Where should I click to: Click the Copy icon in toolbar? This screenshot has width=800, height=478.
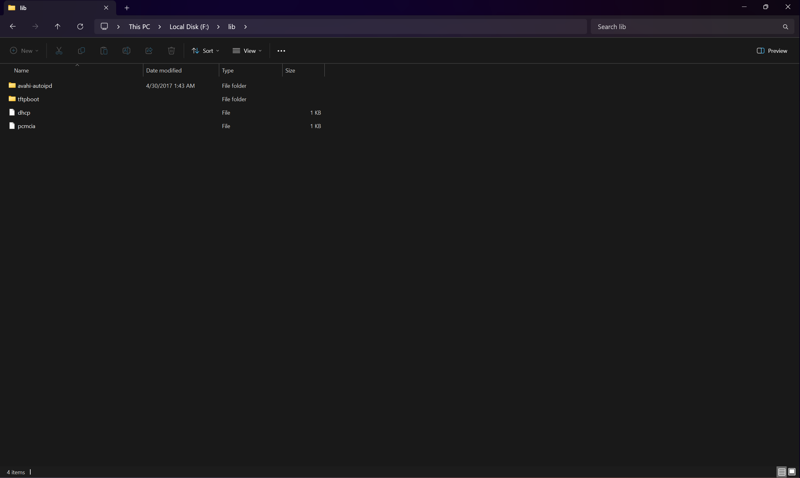pos(81,51)
